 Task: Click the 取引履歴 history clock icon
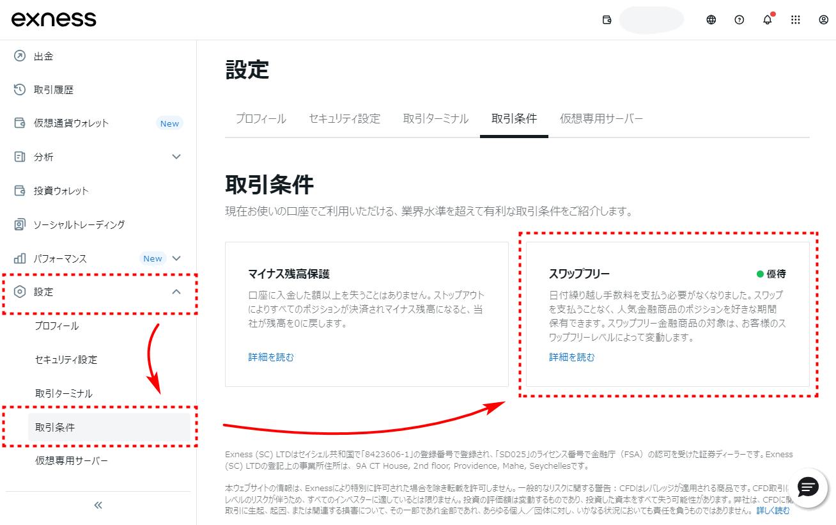(20, 90)
